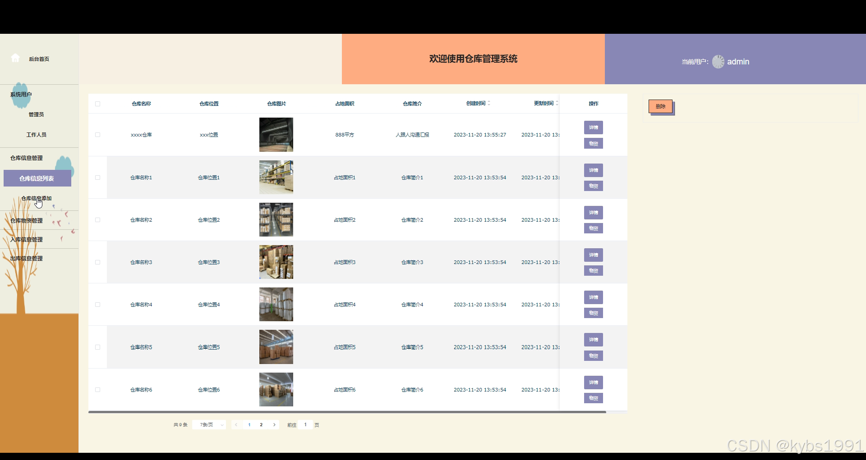Click 详情 button for xxxx仓库 row

[594, 128]
